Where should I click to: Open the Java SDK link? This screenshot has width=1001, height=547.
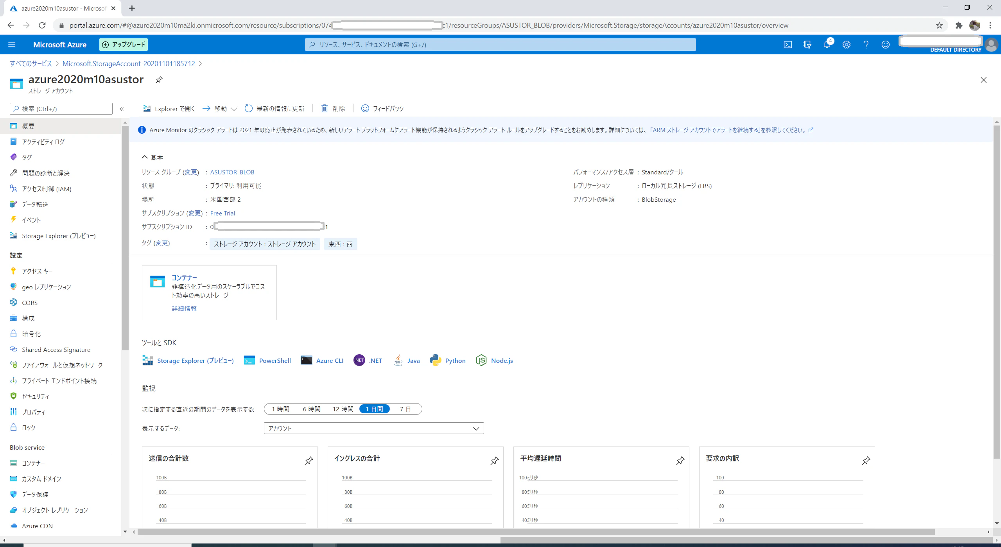[407, 360]
